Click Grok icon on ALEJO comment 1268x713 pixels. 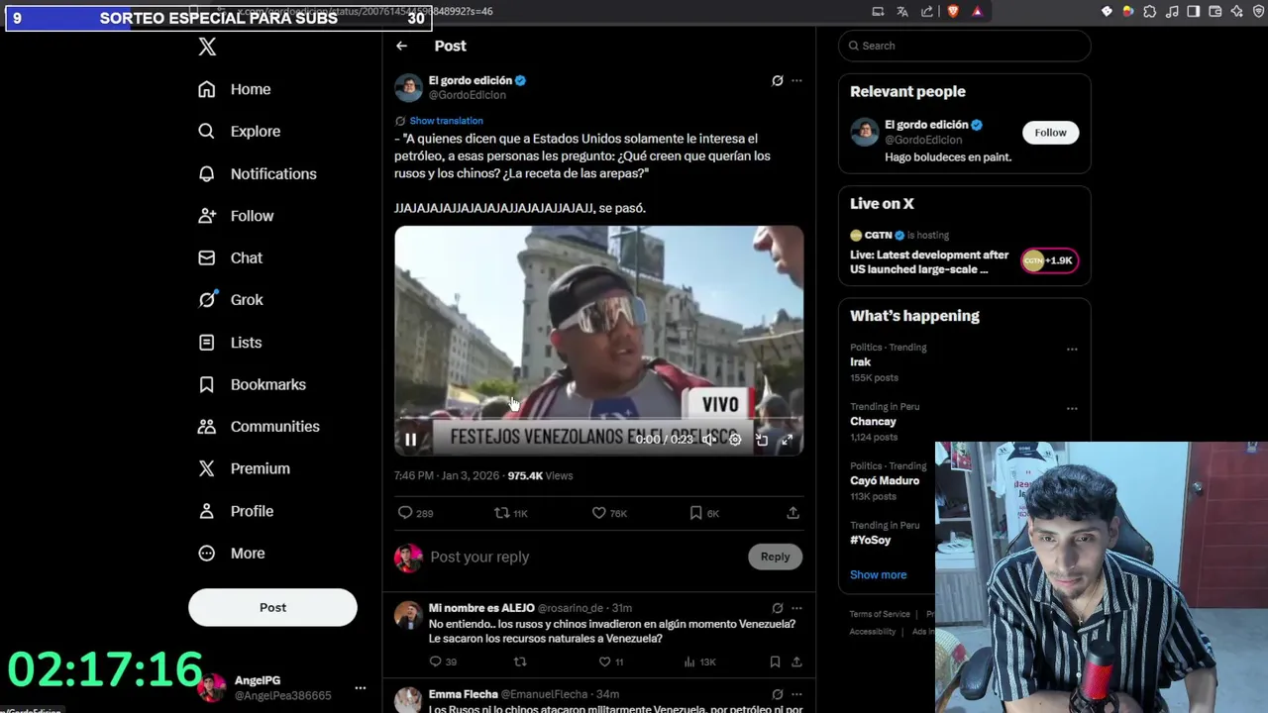pos(778,608)
